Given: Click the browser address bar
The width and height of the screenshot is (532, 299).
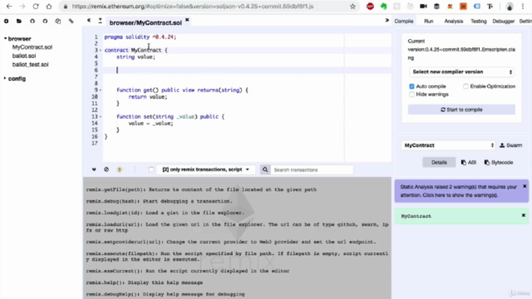Looking at the screenshot, I should pyautogui.click(x=192, y=7).
